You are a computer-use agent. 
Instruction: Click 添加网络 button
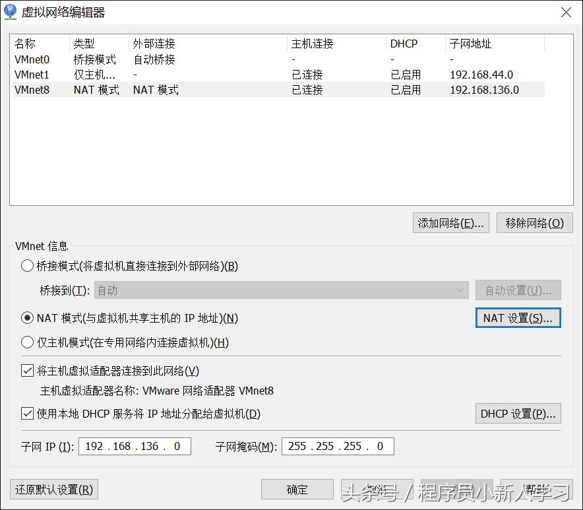click(450, 222)
